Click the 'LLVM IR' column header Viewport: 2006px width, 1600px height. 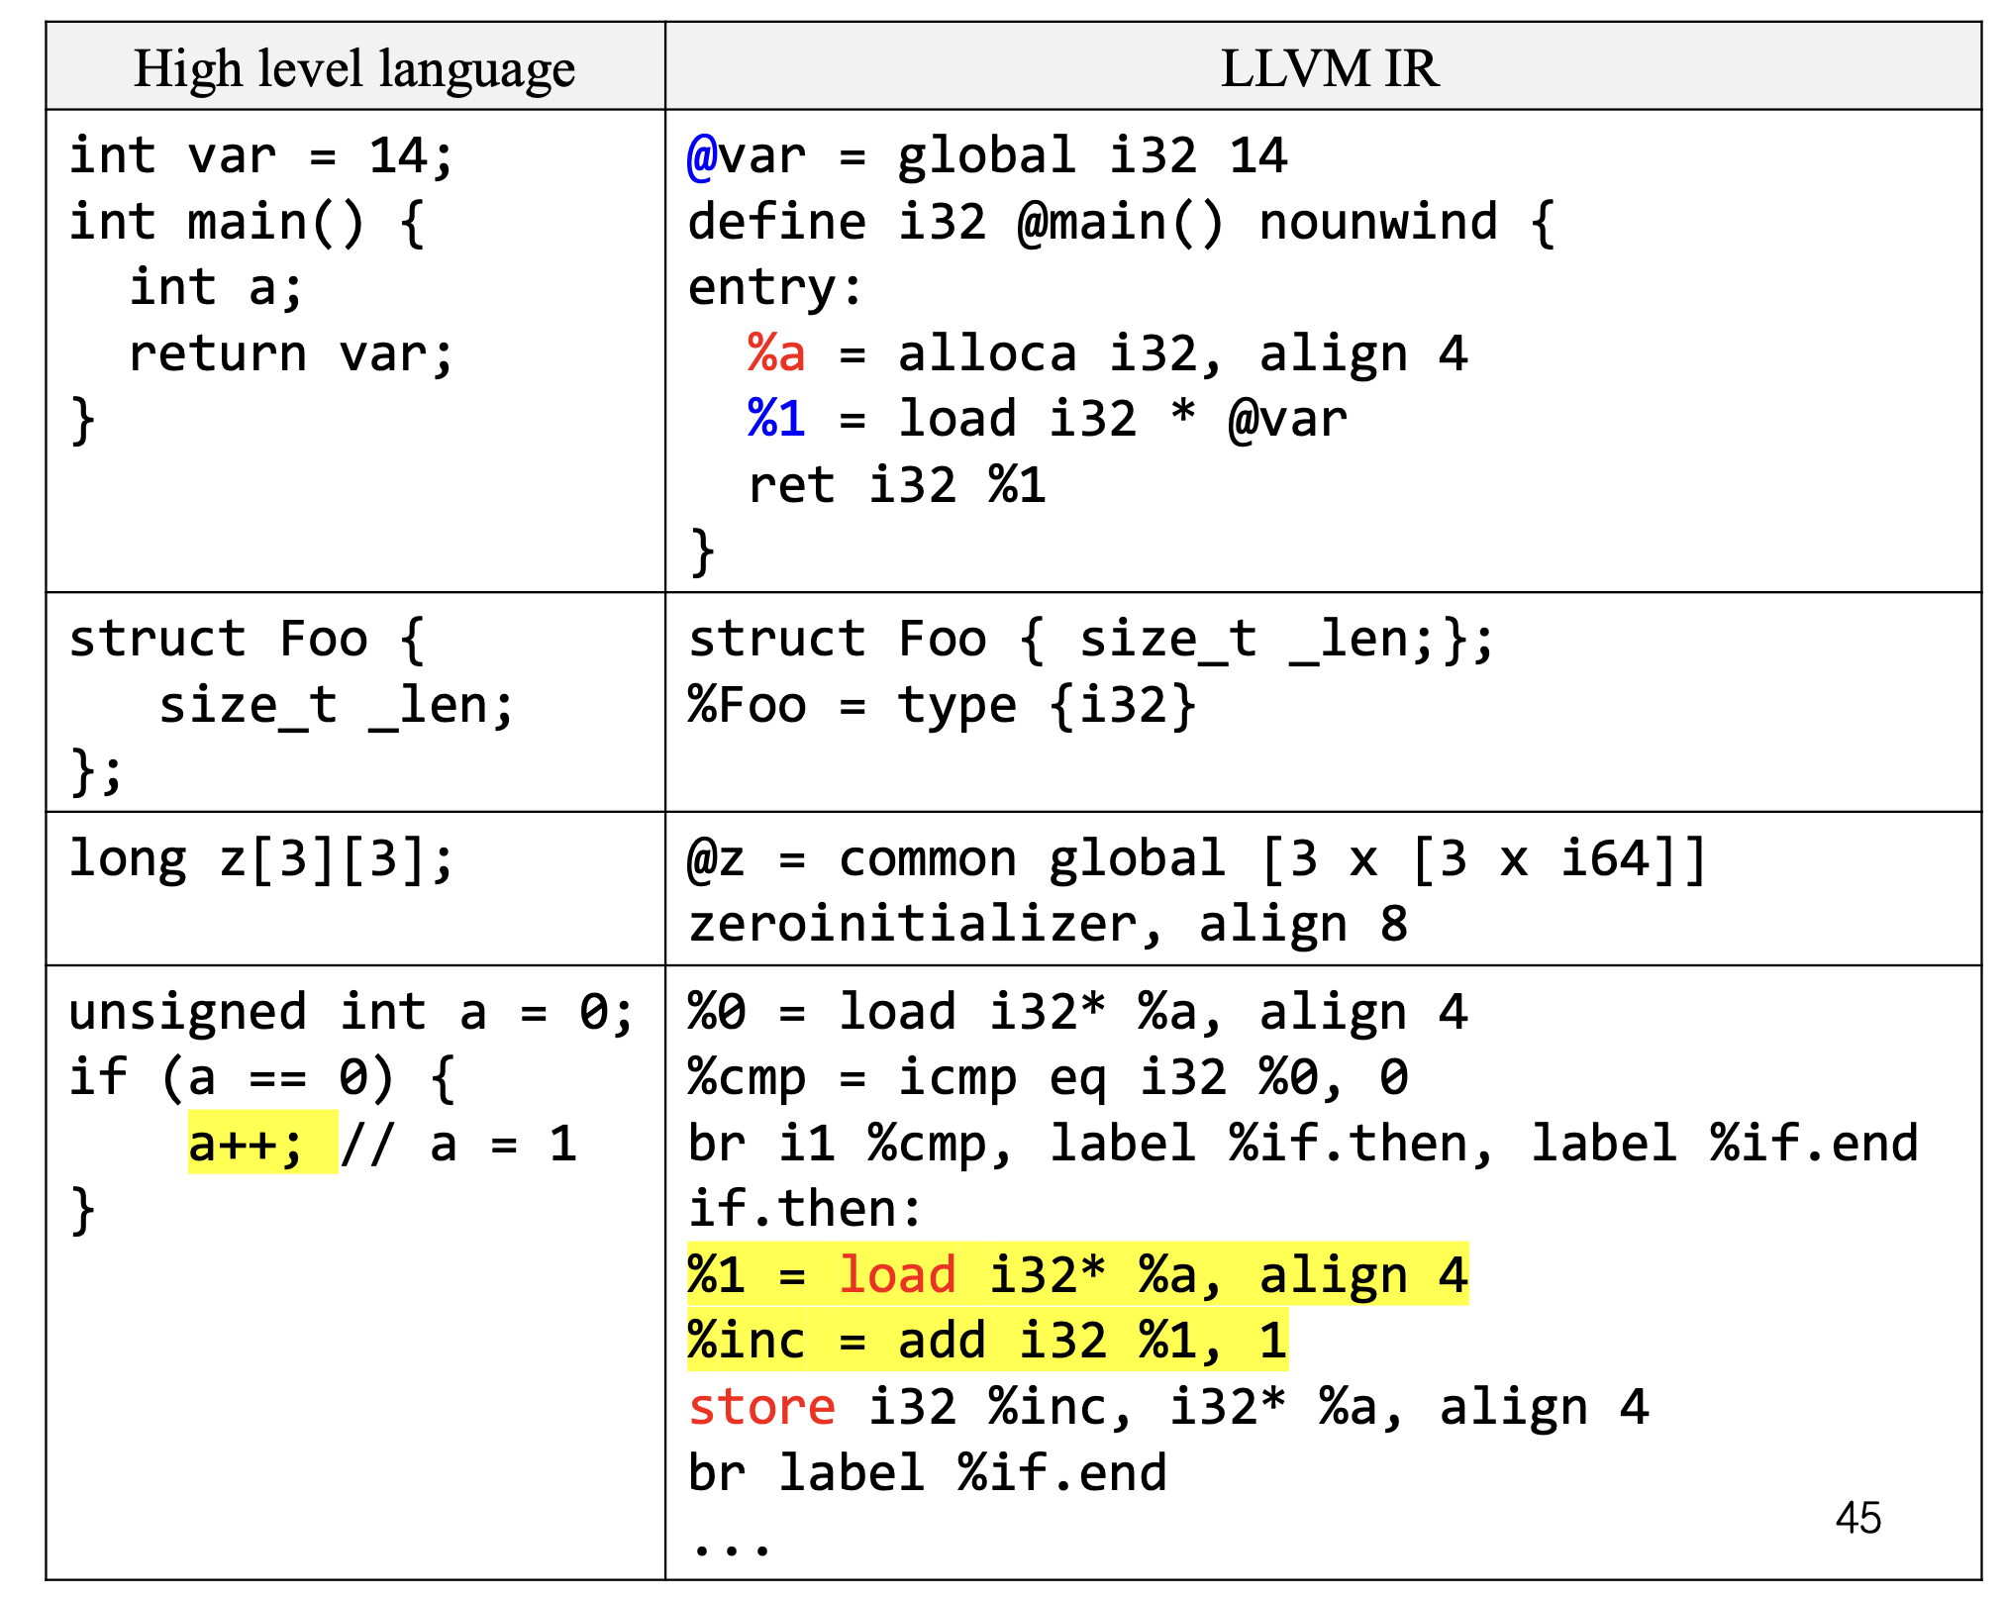coord(1328,69)
